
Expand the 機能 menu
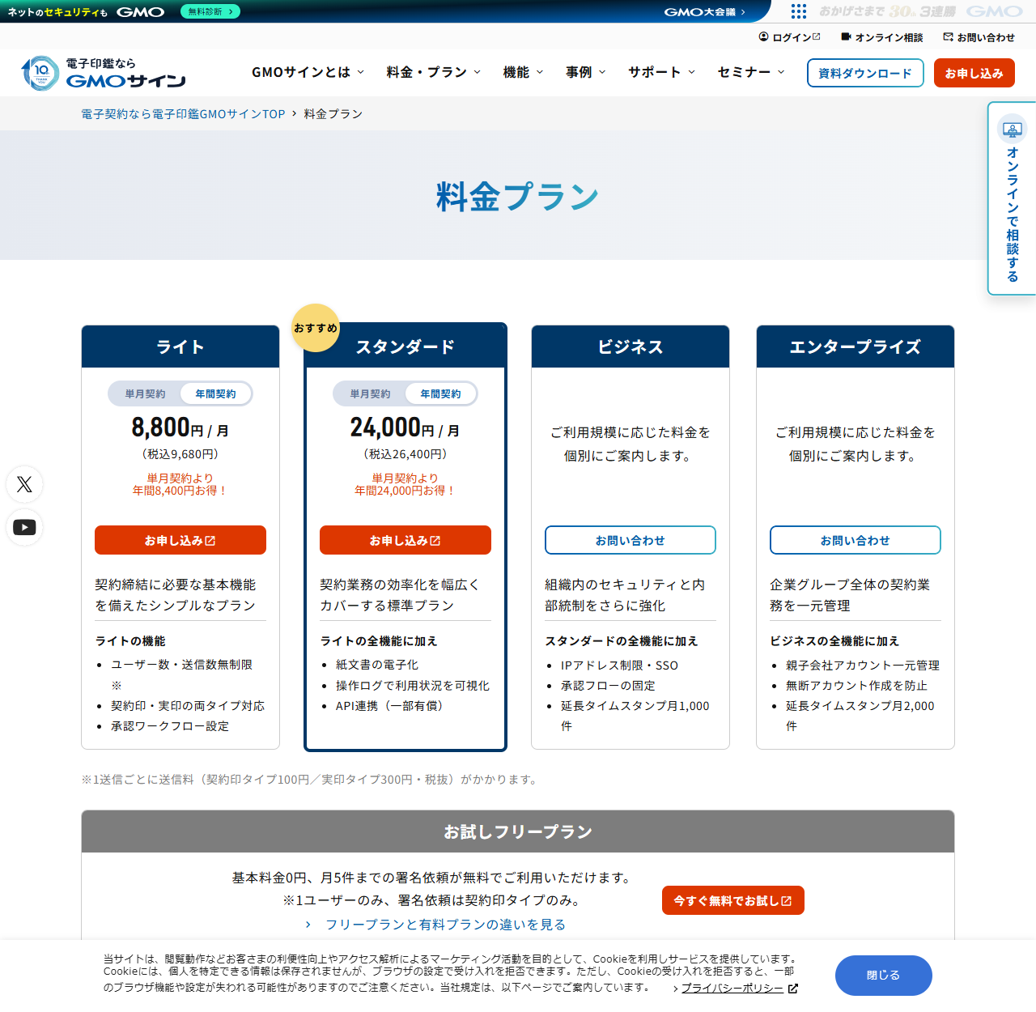coord(524,72)
